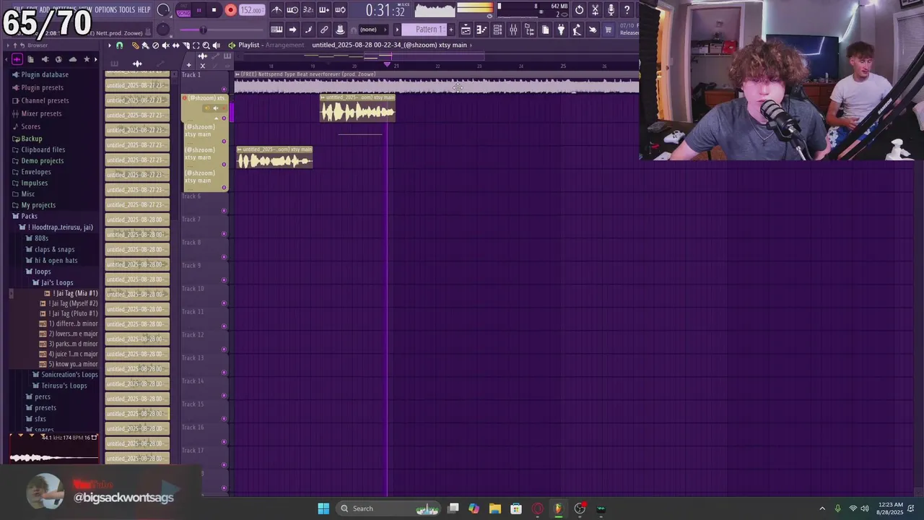The width and height of the screenshot is (924, 520).
Task: Open the pattern list arrow left of Pattern 1
Action: click(396, 30)
